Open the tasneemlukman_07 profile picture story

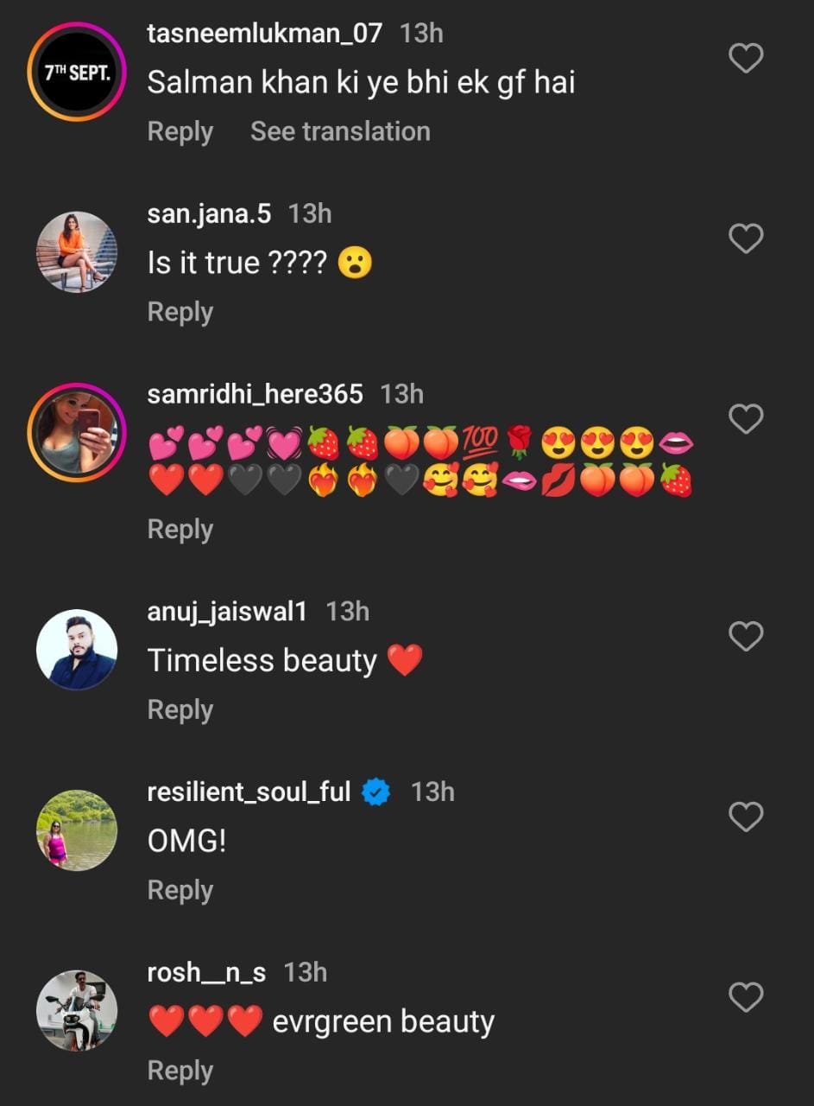(x=77, y=72)
